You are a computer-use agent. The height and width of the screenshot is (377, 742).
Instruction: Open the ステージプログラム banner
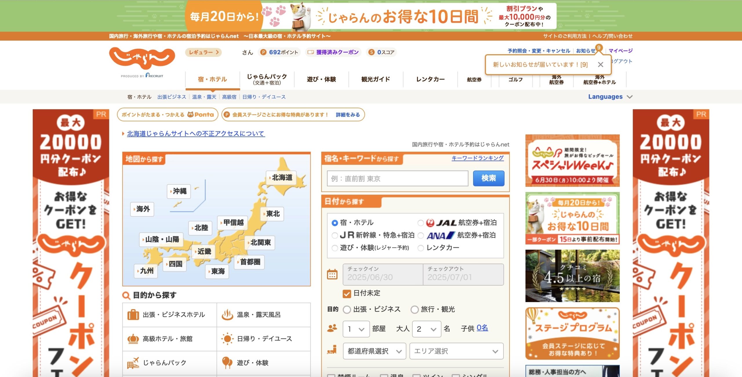[572, 333]
